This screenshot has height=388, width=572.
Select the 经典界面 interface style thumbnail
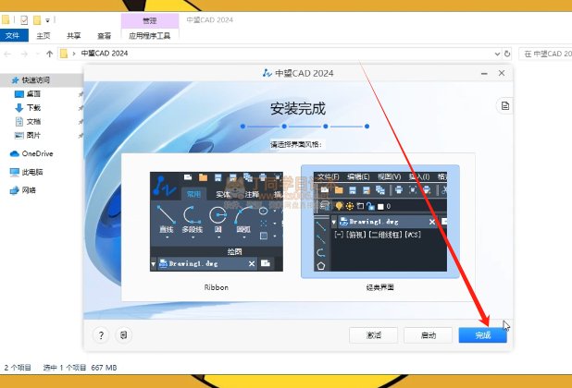tap(380, 222)
